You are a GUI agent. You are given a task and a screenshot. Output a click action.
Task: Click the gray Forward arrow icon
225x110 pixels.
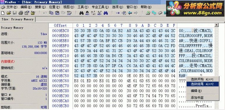coord(136,13)
